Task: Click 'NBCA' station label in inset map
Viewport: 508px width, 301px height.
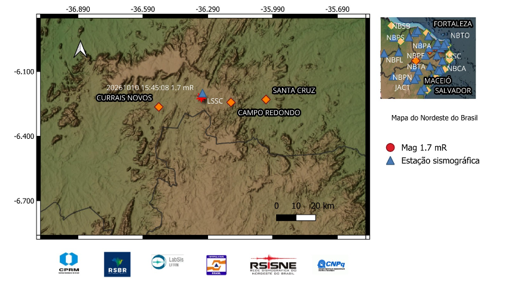Action: [457, 69]
